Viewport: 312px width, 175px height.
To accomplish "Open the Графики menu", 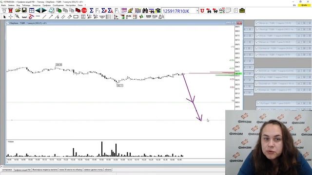I will point(47,5).
